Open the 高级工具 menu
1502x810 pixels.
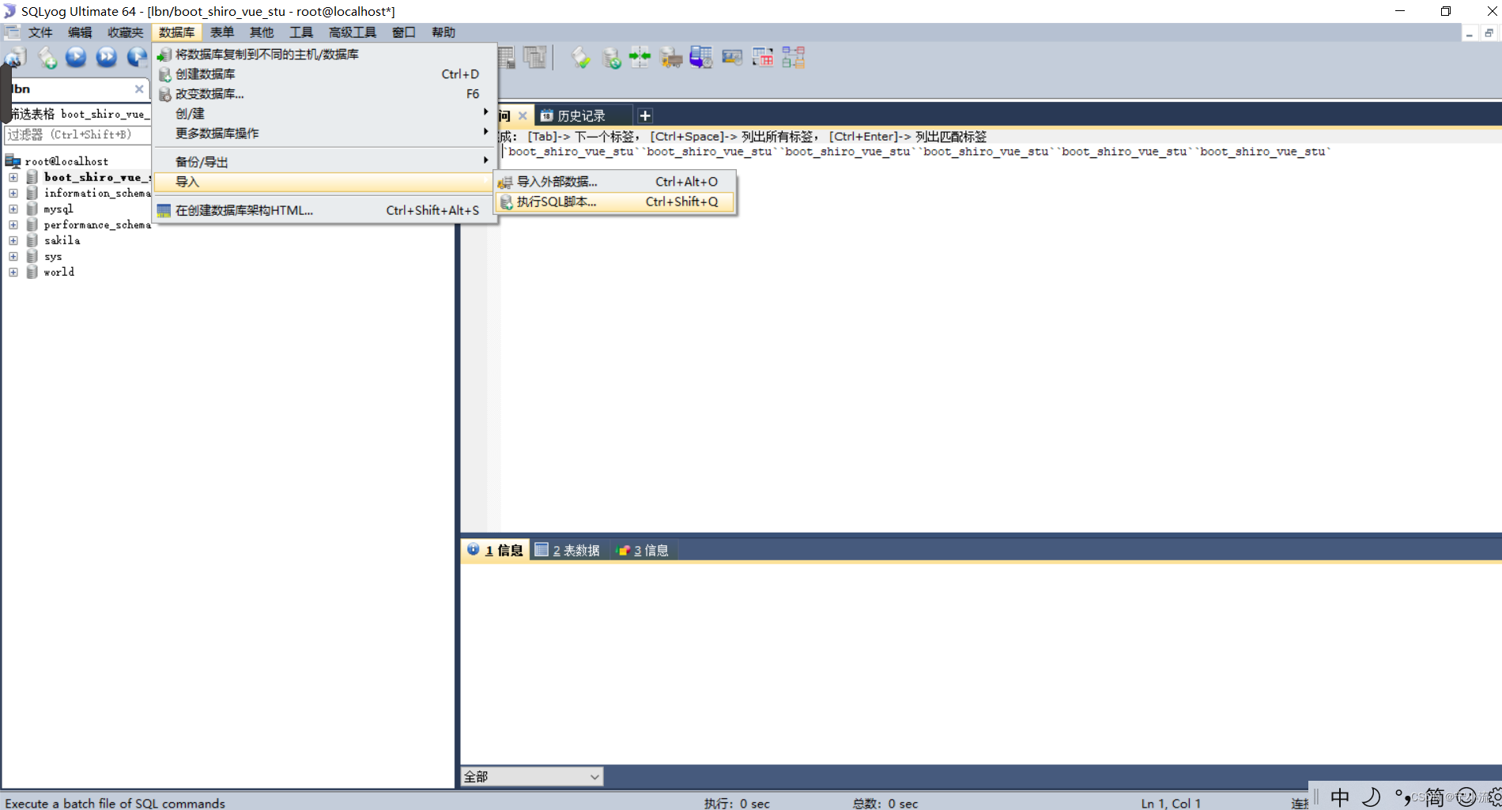(353, 32)
